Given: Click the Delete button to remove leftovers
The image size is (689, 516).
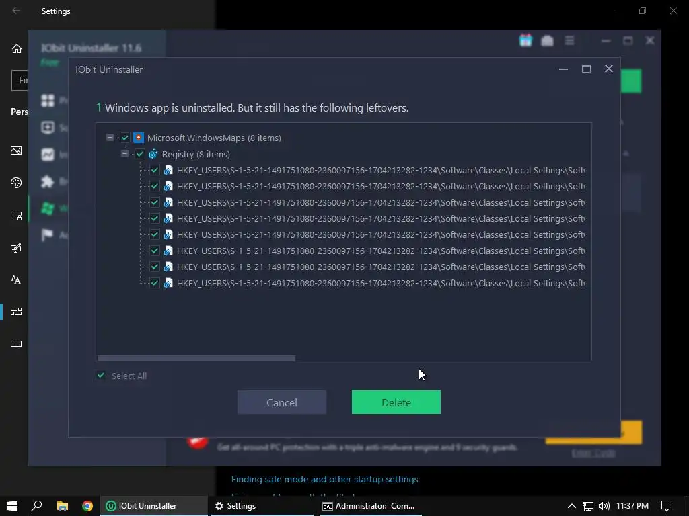Looking at the screenshot, I should pyautogui.click(x=396, y=402).
